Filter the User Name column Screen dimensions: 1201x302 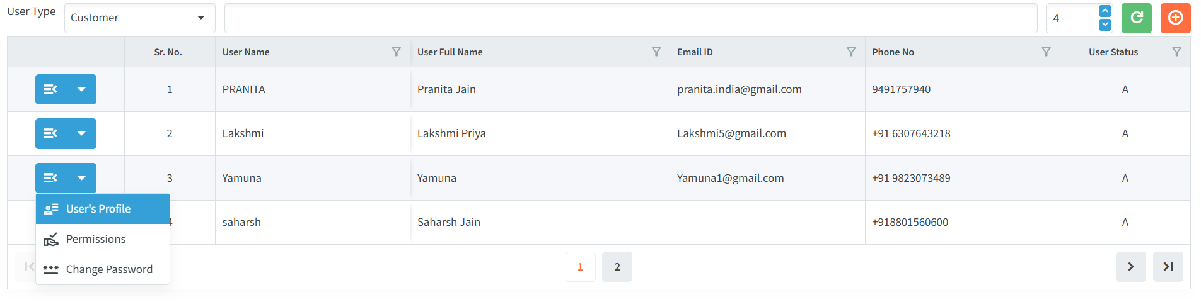396,52
